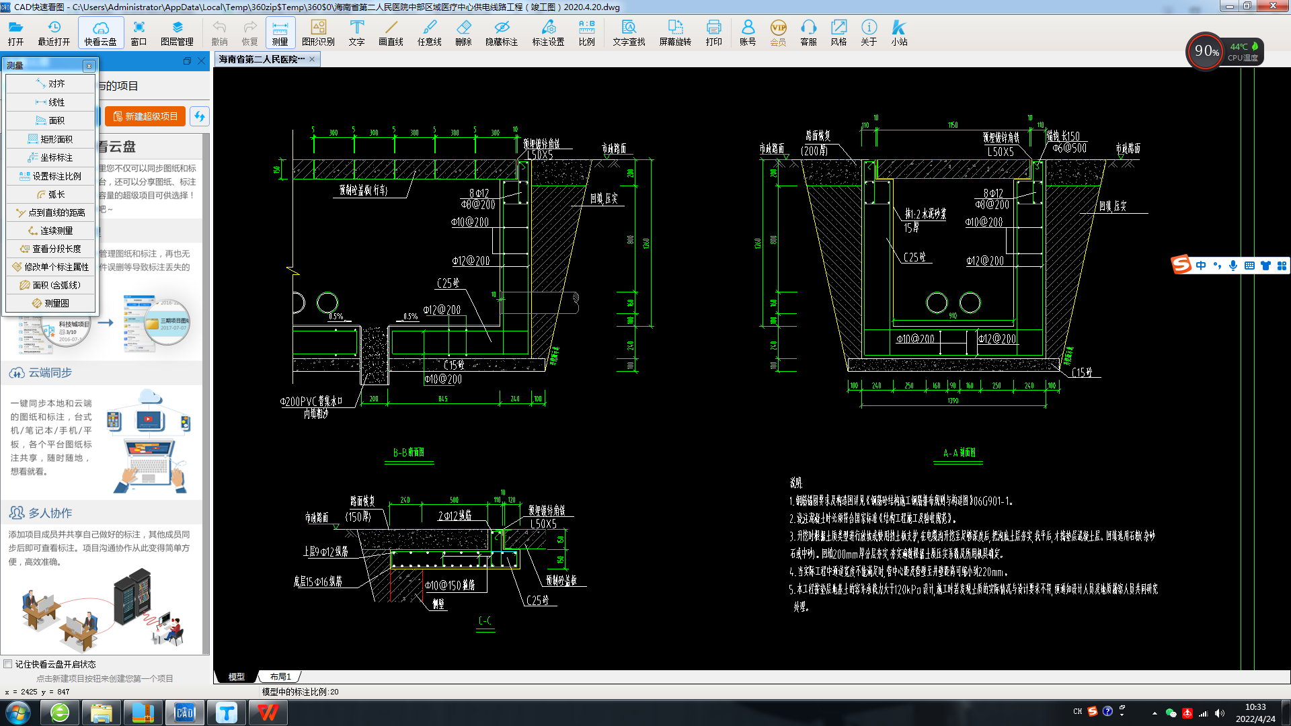Click the 快看云盘 cloud drive icon

pyautogui.click(x=101, y=32)
